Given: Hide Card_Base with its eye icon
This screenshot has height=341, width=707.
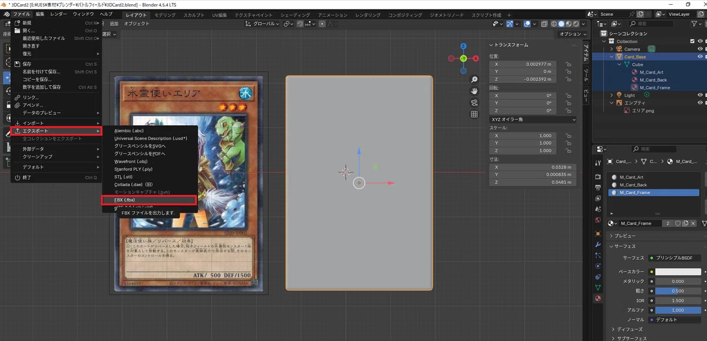Looking at the screenshot, I should click(x=701, y=57).
